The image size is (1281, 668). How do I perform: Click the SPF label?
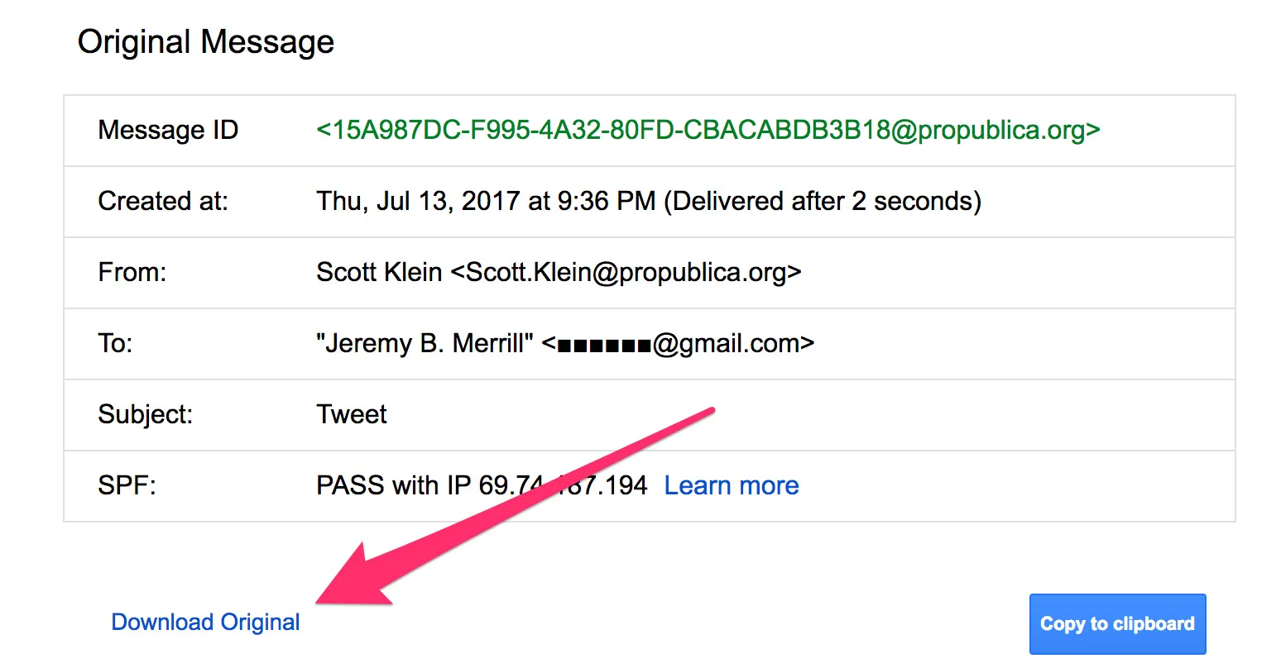[127, 485]
